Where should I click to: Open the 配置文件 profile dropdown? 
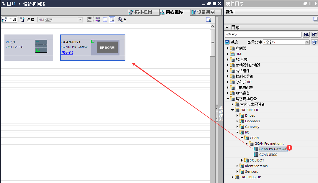coord(307,42)
